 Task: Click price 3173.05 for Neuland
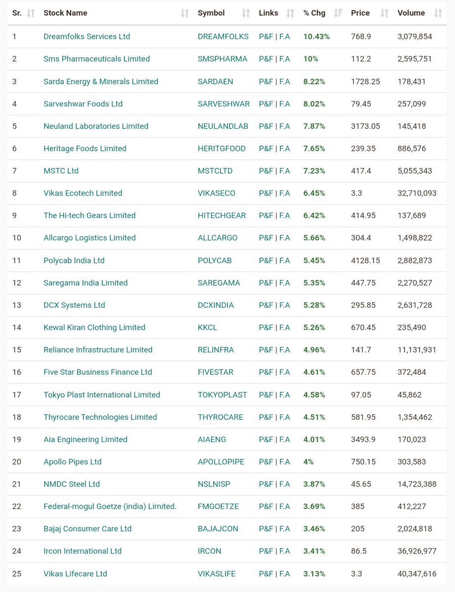(366, 126)
